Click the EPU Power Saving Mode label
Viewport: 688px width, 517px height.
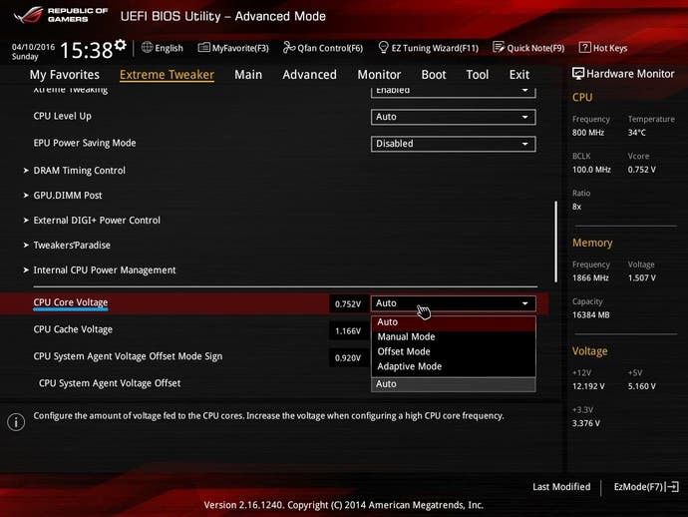click(85, 143)
